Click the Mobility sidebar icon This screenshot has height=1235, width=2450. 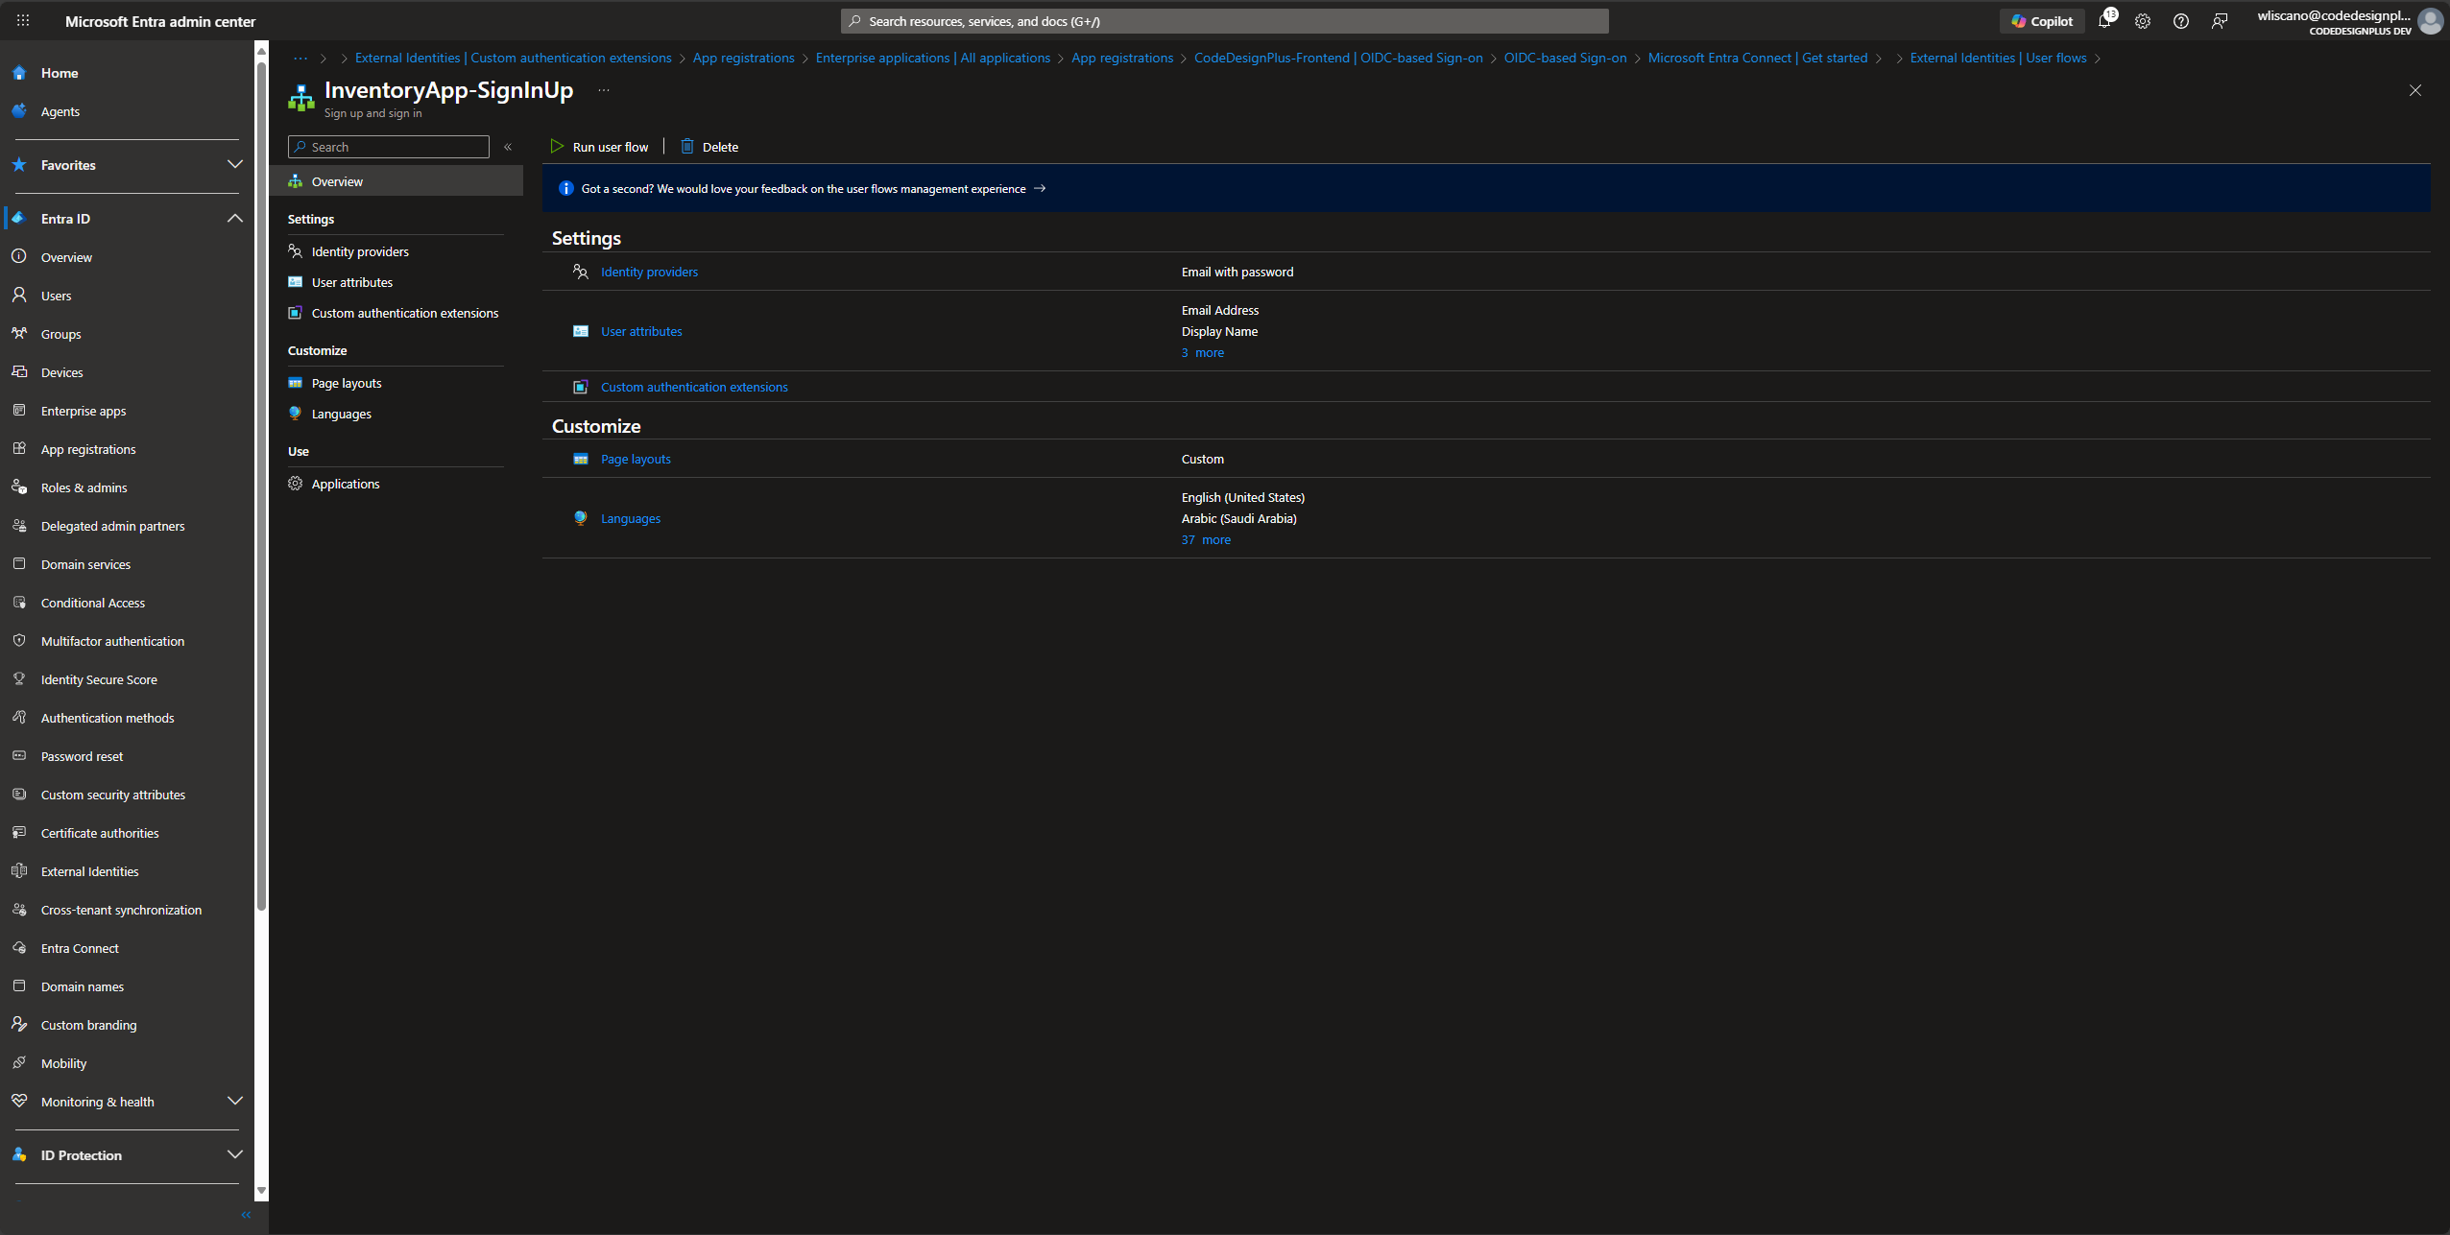19,1062
